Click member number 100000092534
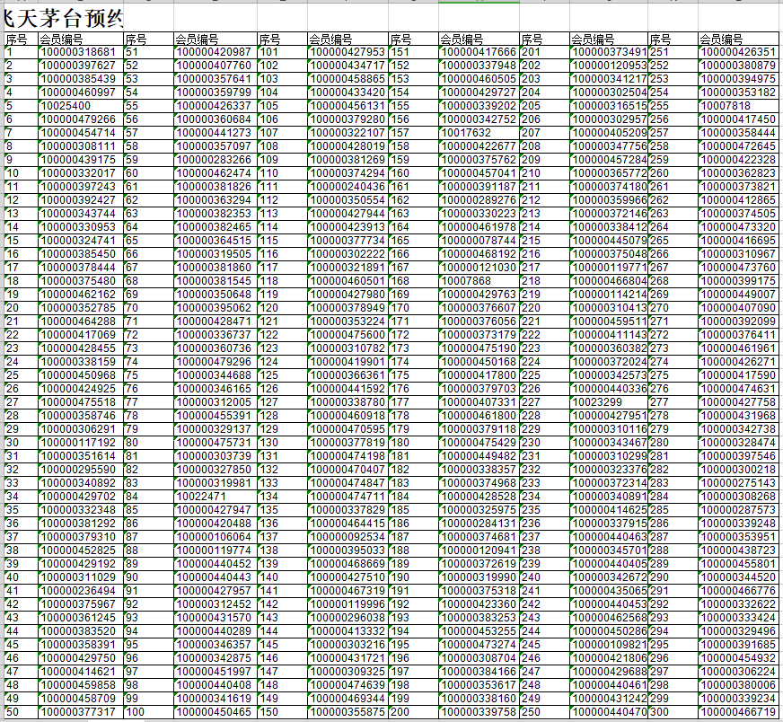 coord(348,538)
